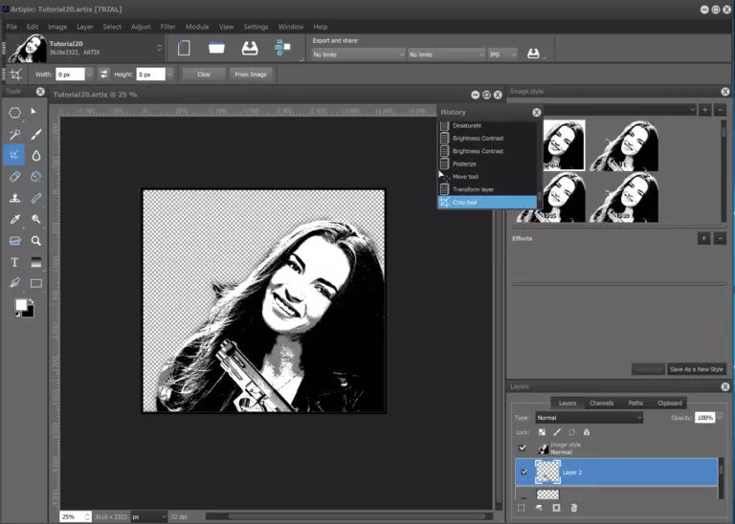Toggle the Image style layer checkbox
Viewport: 735px width, 524px height.
(523, 448)
